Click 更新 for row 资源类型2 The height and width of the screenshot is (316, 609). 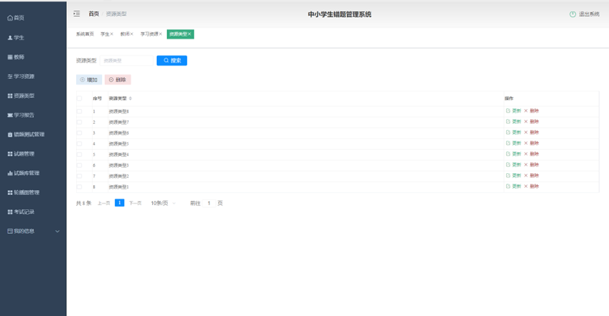pyautogui.click(x=513, y=176)
